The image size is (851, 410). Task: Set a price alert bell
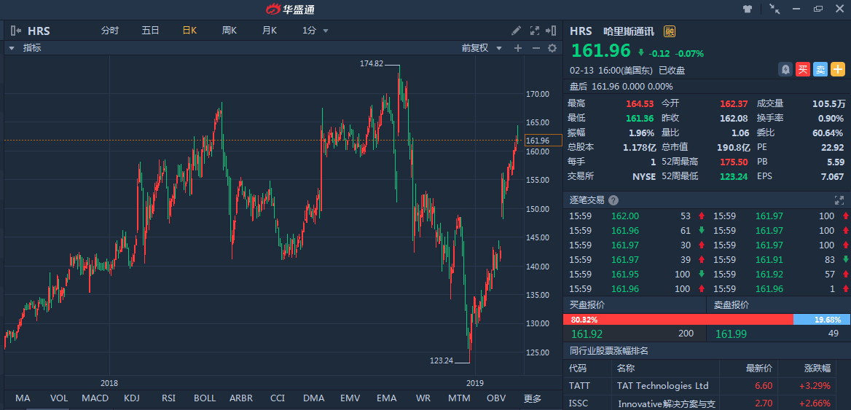tap(785, 69)
